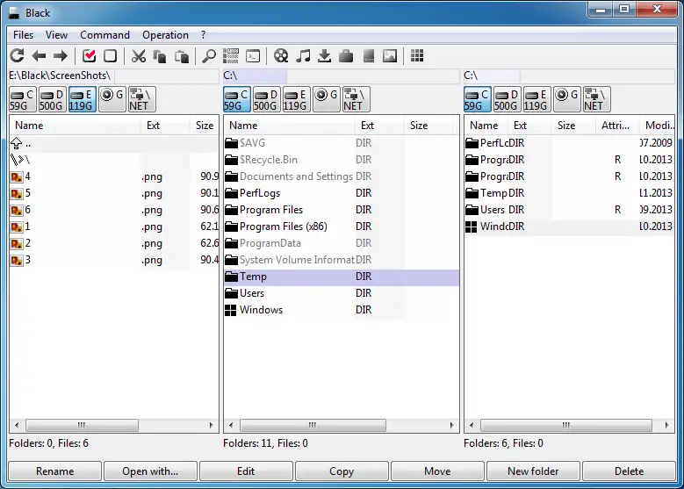Open the Command menu
The height and width of the screenshot is (489, 684).
(104, 35)
